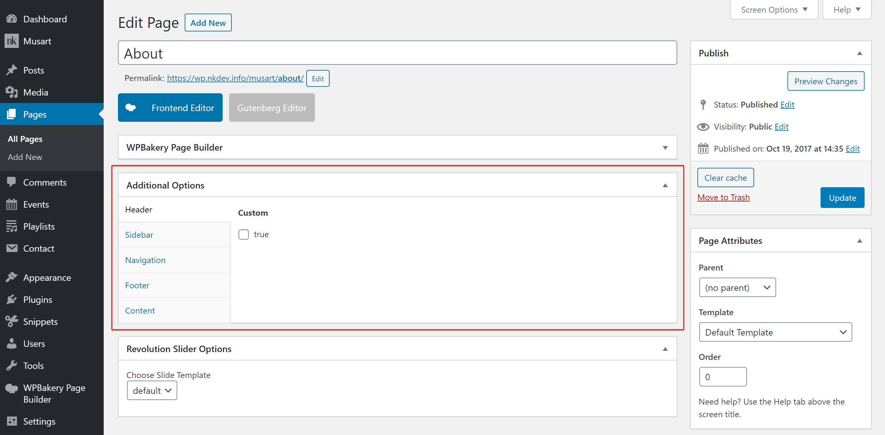Screen dimensions: 885x435
Task: Click the Appearance paintbrush icon
Action: [x=12, y=277]
